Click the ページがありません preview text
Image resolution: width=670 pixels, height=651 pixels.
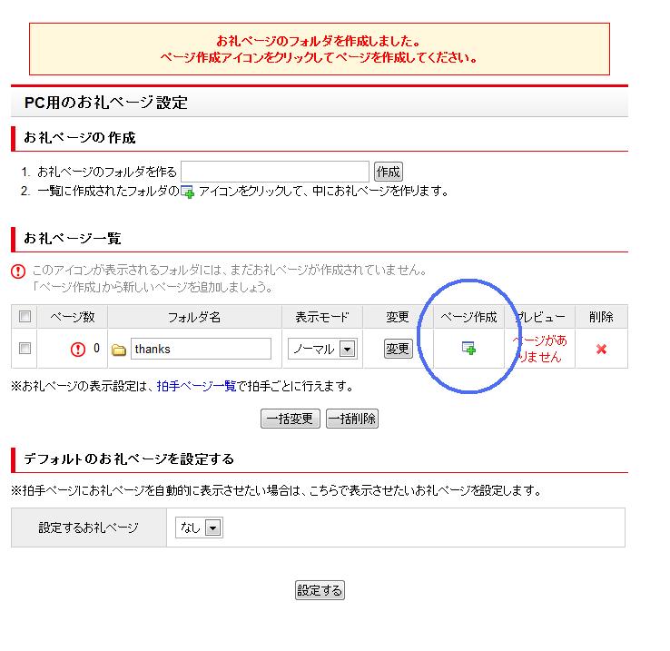tap(539, 349)
